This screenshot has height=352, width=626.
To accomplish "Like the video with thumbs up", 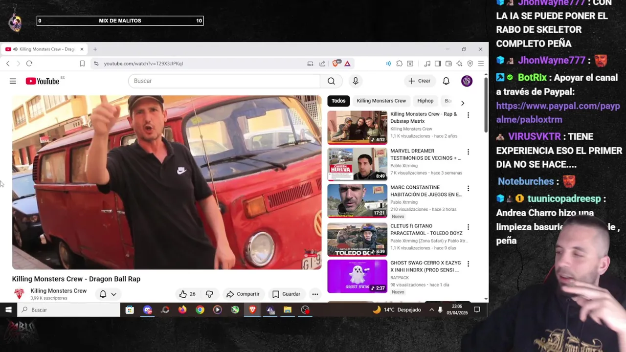I will [x=187, y=294].
